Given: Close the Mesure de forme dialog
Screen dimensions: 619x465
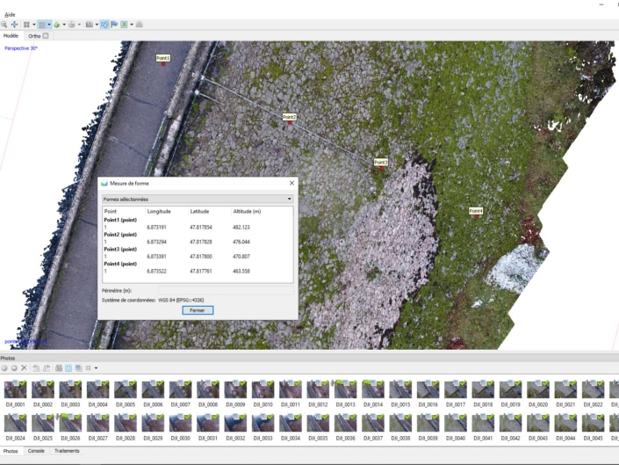Looking at the screenshot, I should coord(292,183).
